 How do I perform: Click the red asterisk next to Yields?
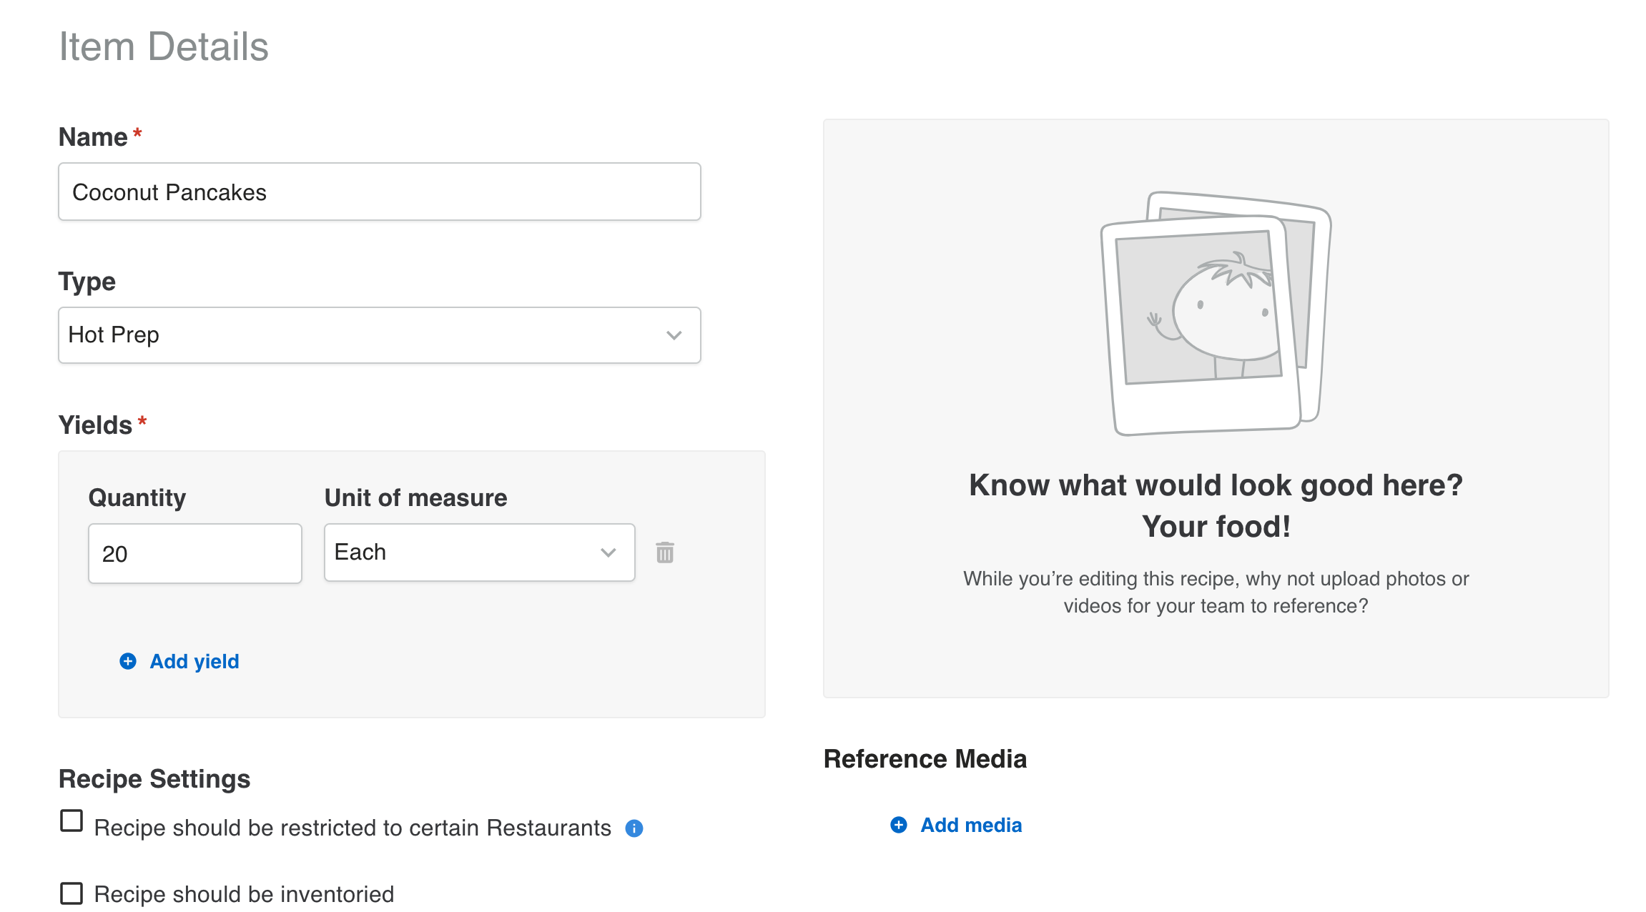[142, 423]
